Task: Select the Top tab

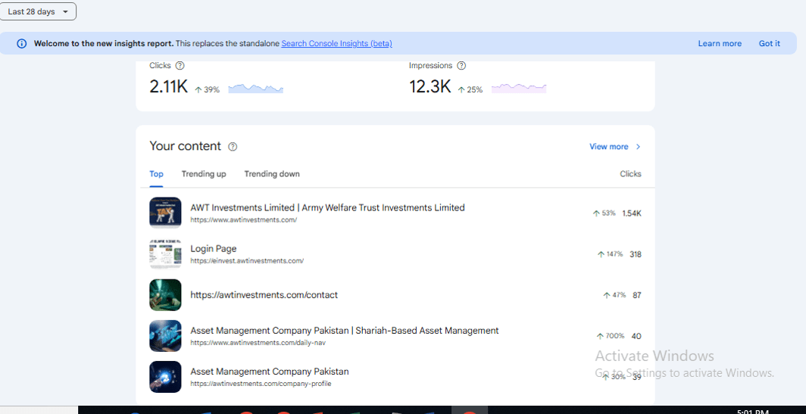Action: point(156,174)
